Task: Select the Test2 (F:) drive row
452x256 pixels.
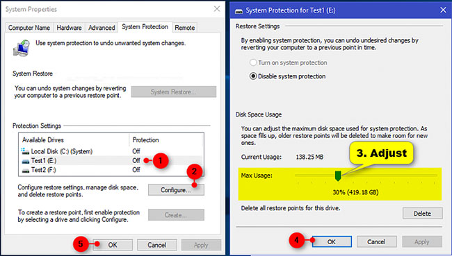Action: point(111,170)
